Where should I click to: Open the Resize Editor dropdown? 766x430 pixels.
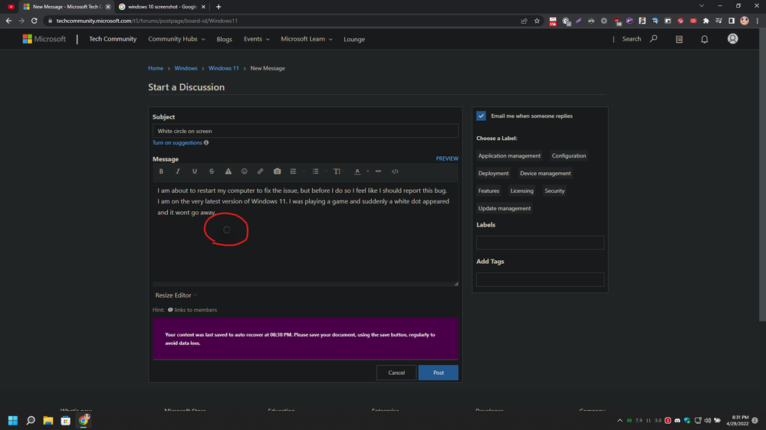(176, 295)
